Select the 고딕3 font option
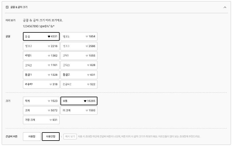 [79, 65]
